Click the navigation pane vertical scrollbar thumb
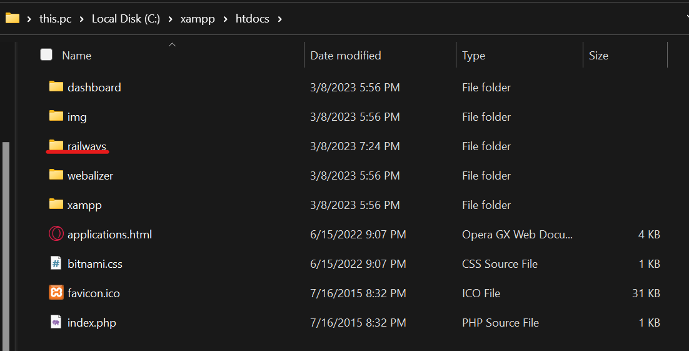Image resolution: width=689 pixels, height=351 pixels. coord(6,247)
